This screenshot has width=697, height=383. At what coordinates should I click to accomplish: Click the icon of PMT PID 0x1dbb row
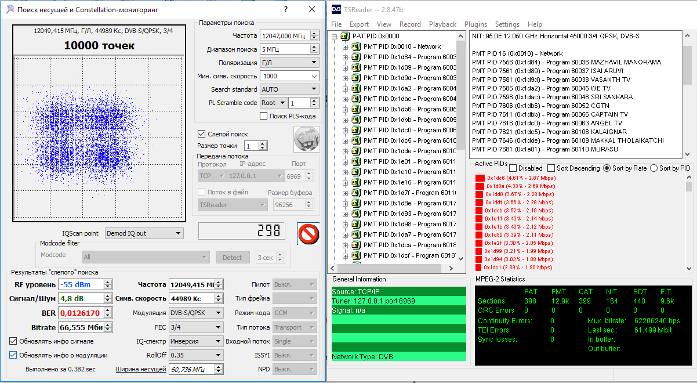click(356, 120)
